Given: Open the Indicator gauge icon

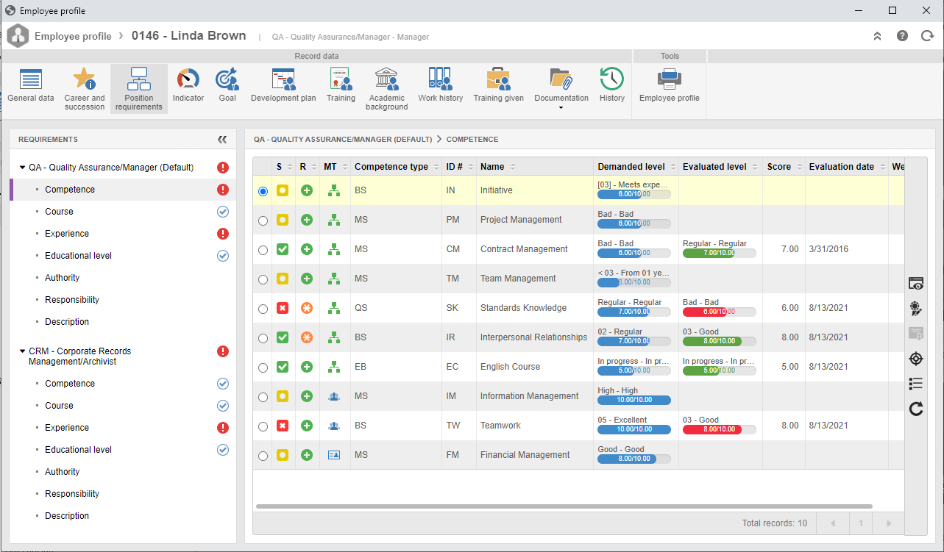Looking at the screenshot, I should [188, 79].
